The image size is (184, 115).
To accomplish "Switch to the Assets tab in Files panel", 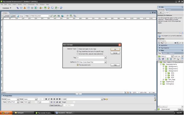I will tap(165, 53).
